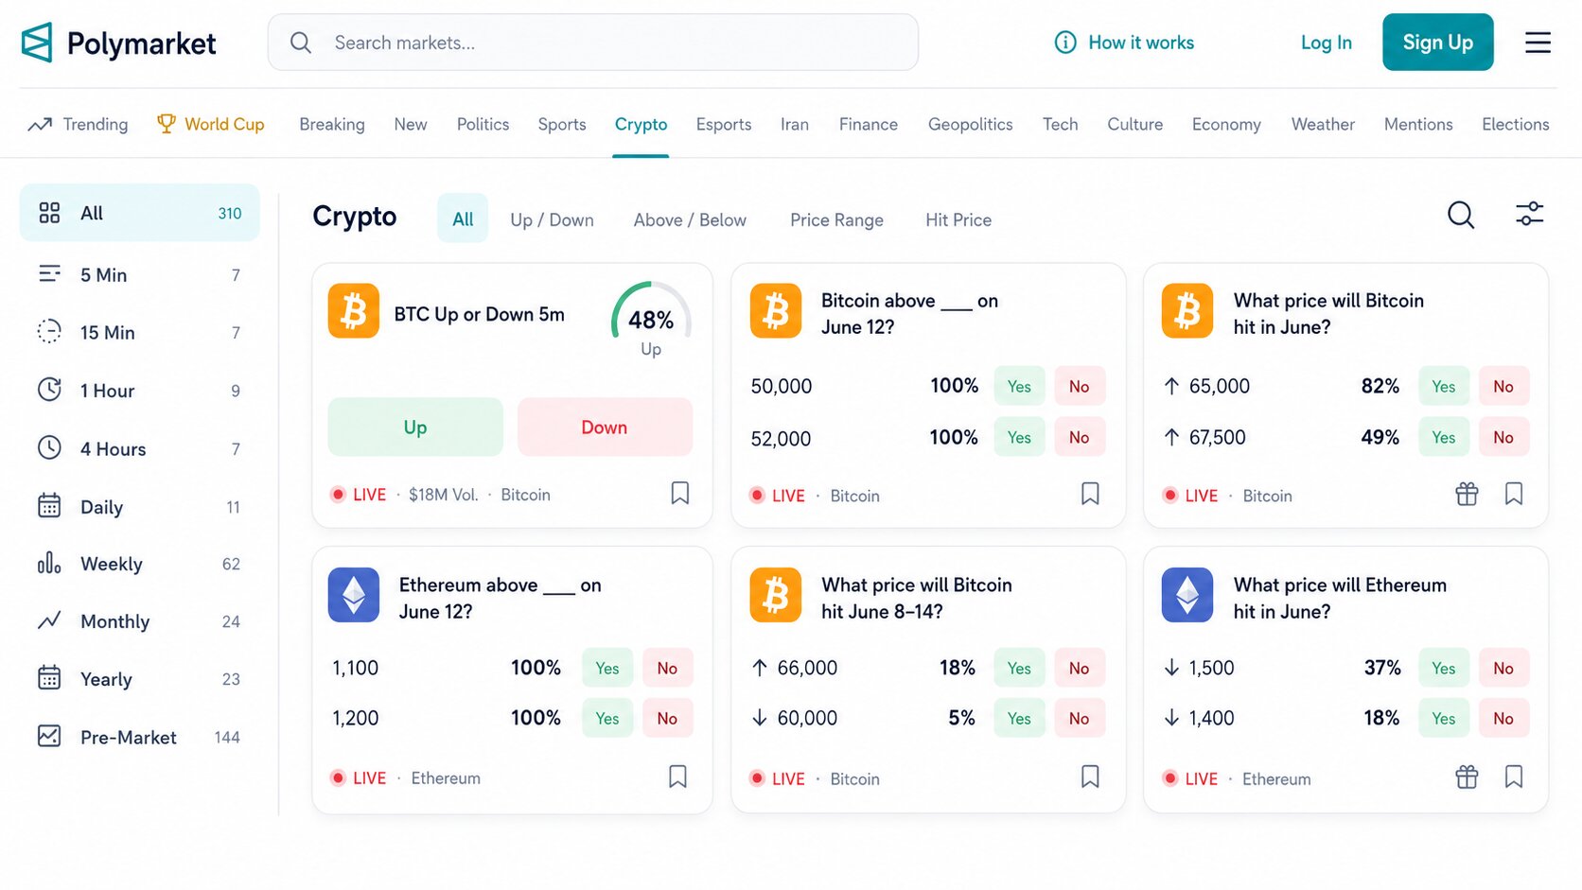Click Yes for Ethereum down to 1,500
The height and width of the screenshot is (890, 1582).
[x=1444, y=668]
